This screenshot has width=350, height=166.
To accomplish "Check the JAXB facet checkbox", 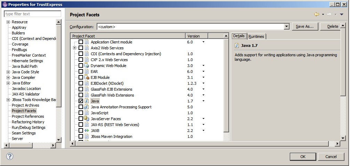I will (x=81, y=131).
